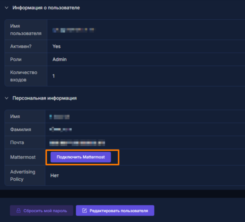Click the pencil edit icon
The image size is (245, 222).
coord(85,210)
